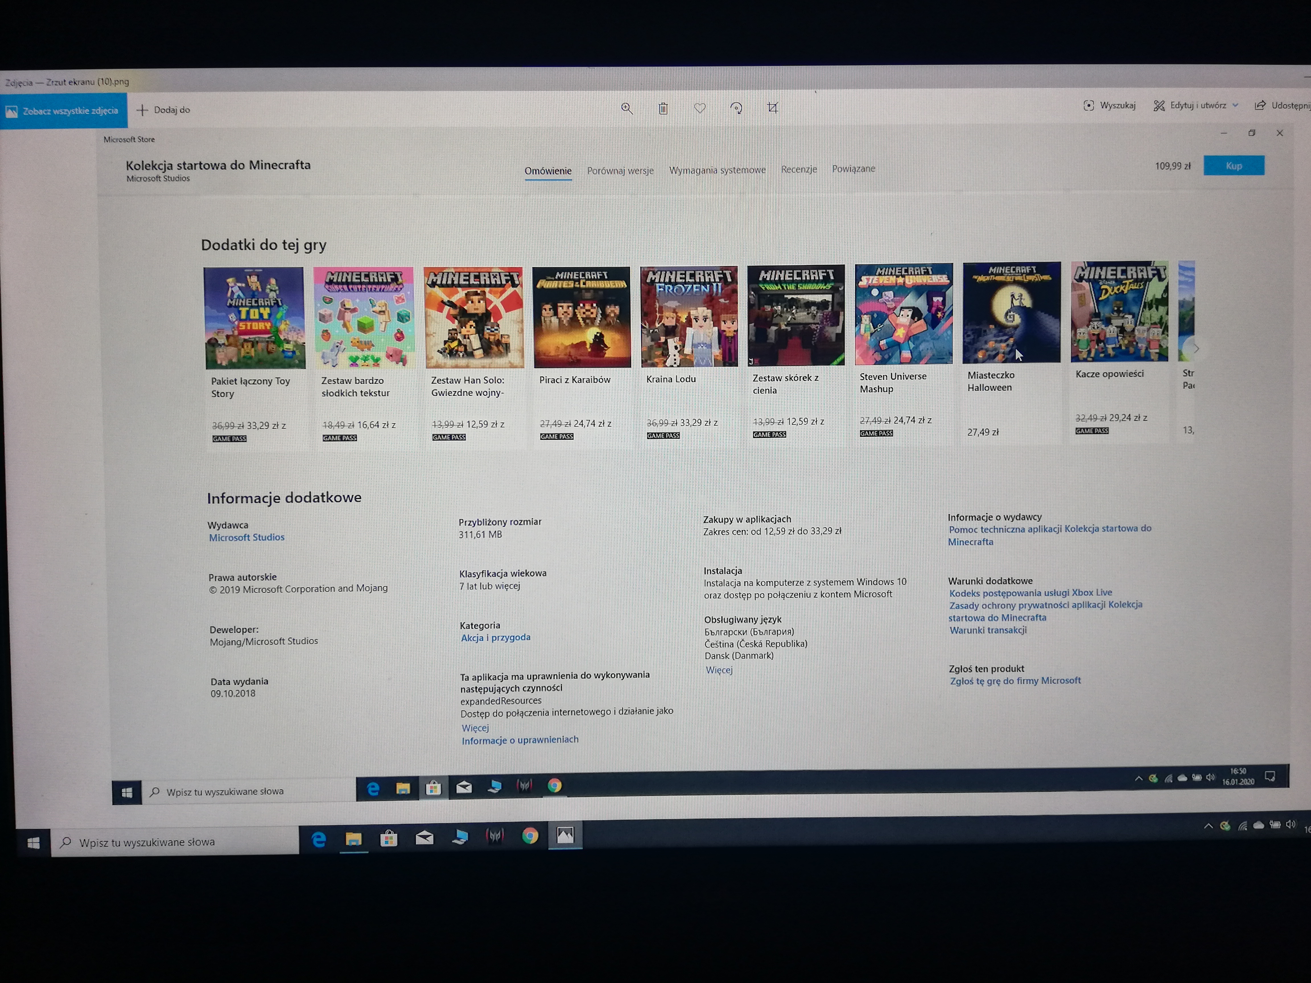Click the 7 lat lub więcej rating text
Screen dimensions: 1311x983
click(x=490, y=586)
